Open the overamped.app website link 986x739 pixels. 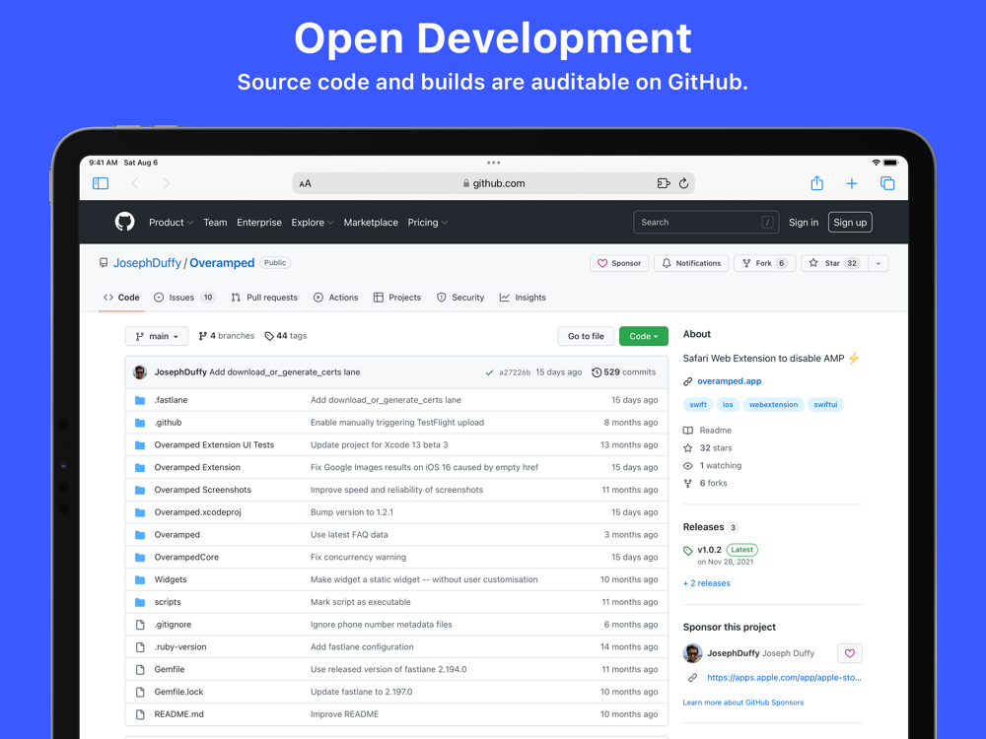coord(729,381)
